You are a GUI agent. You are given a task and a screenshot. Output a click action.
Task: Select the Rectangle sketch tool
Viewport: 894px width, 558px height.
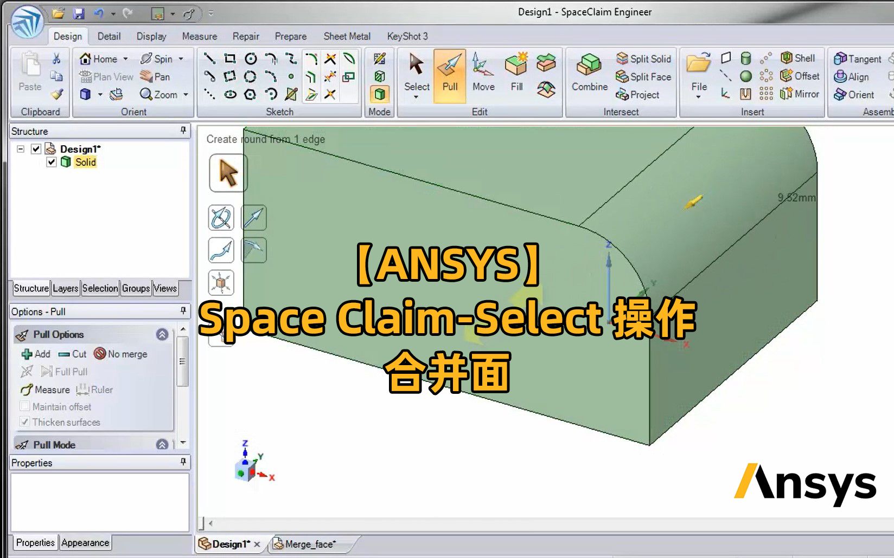coord(230,59)
